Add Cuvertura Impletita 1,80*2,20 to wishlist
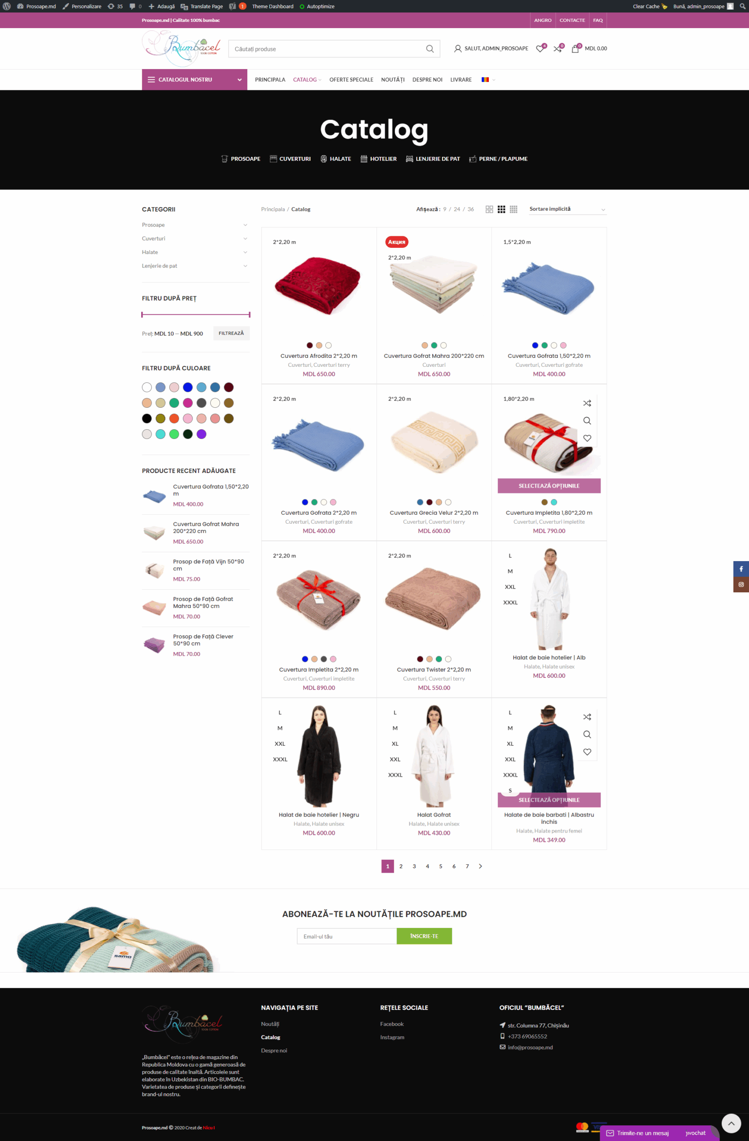This screenshot has height=1141, width=749. (x=587, y=438)
